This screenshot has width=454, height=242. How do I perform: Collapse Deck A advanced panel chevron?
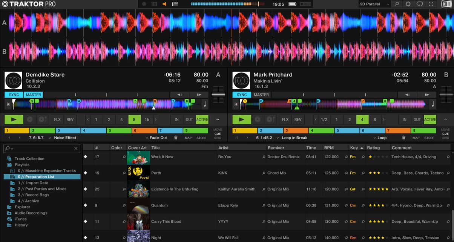pos(218,119)
